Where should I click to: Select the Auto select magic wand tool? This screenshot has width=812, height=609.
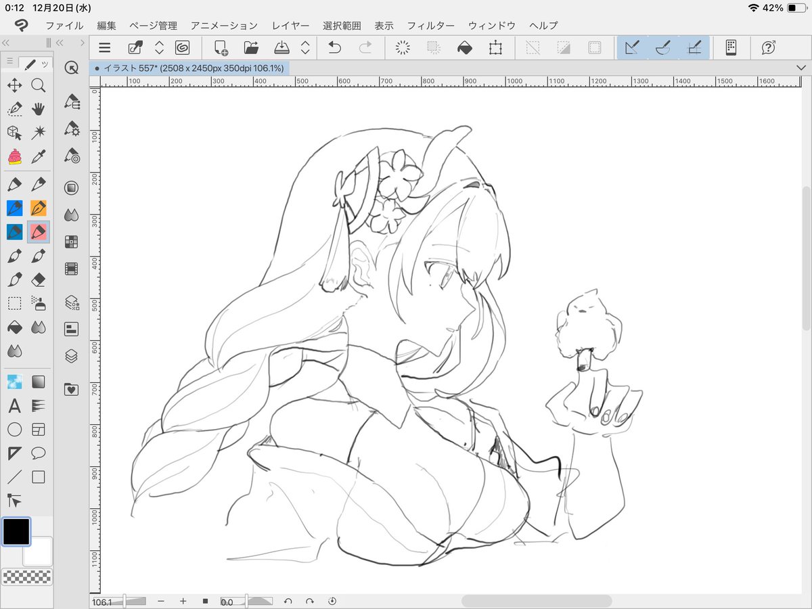click(x=39, y=133)
